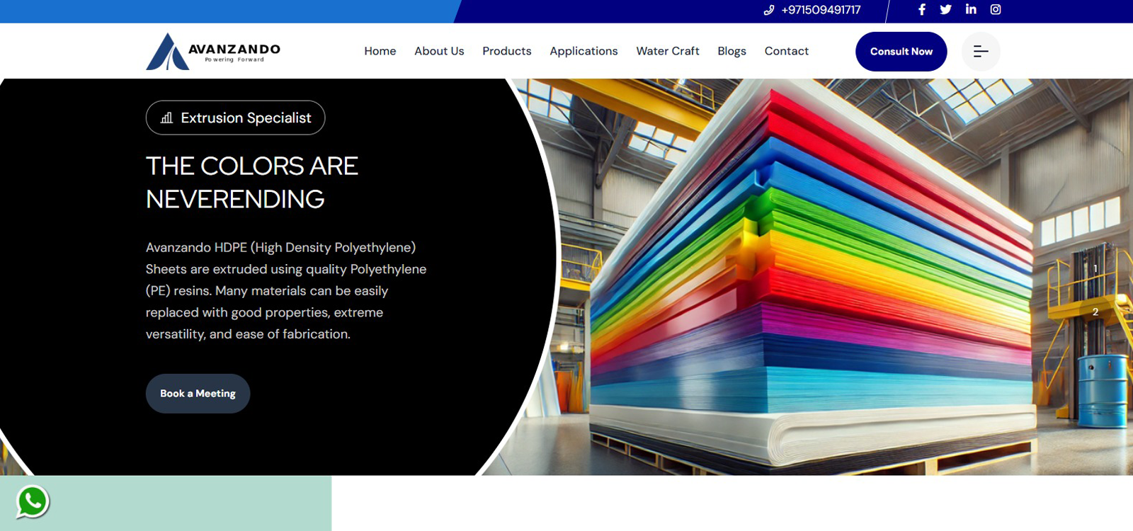Start a chat via WhatsApp icon

33,501
